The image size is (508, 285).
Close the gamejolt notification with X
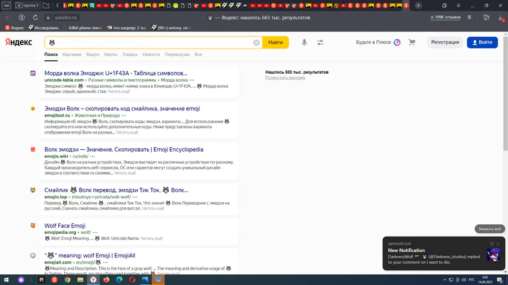click(498, 244)
